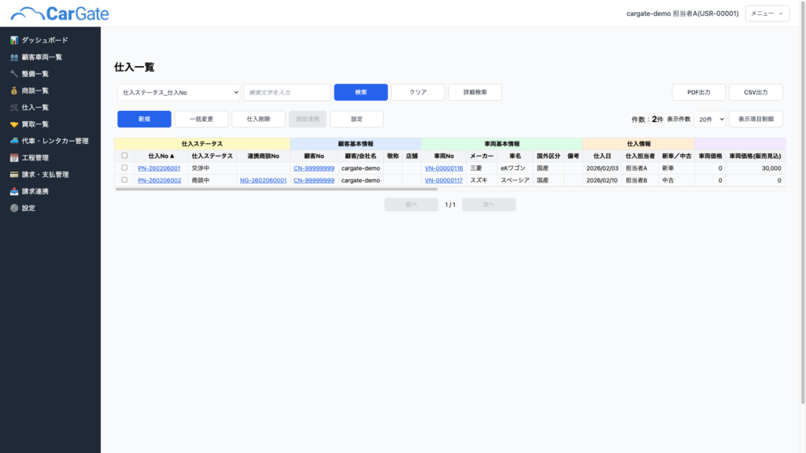Click the blue 新規 button
The image size is (806, 453).
[x=144, y=119]
